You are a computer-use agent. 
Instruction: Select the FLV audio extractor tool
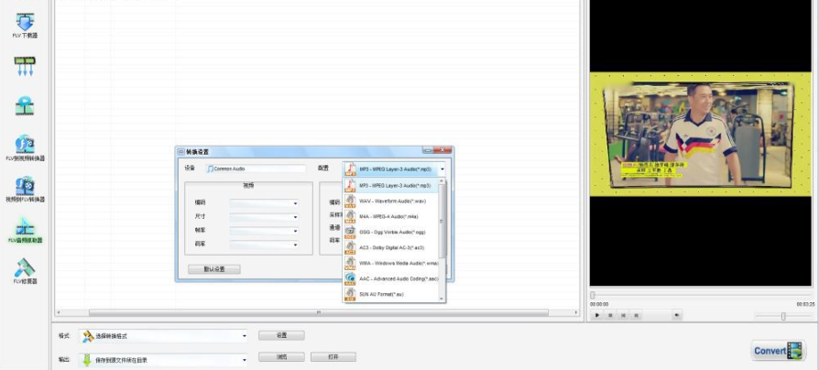click(x=25, y=231)
